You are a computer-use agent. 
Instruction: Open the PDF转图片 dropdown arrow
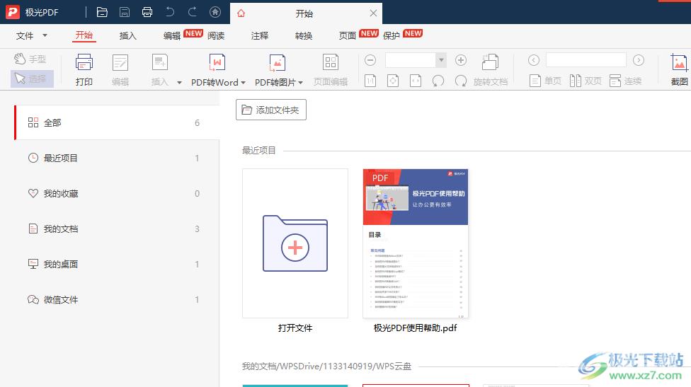pos(301,82)
